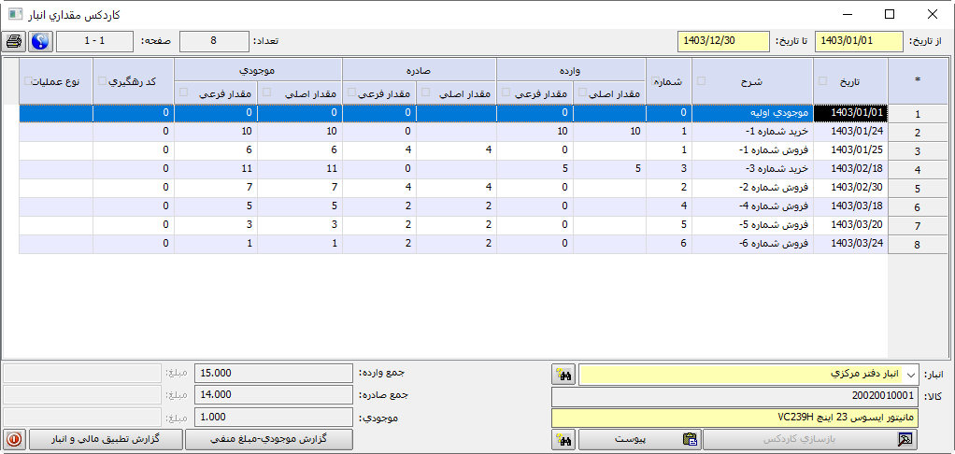
Task: Click the date cell 1403/03/18
Action: point(850,207)
